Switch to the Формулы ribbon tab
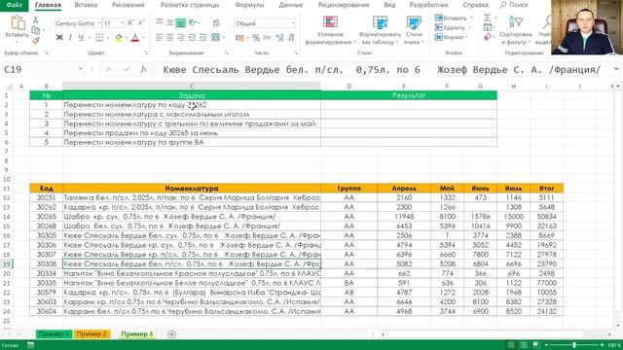 [249, 5]
